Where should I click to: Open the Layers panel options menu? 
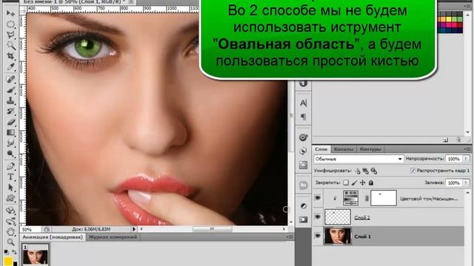click(467, 149)
